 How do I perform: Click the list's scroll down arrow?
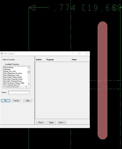coord(29,84)
